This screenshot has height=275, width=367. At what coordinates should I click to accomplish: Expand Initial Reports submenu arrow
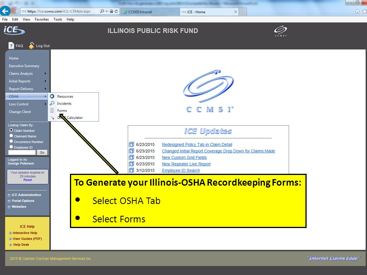pos(45,81)
